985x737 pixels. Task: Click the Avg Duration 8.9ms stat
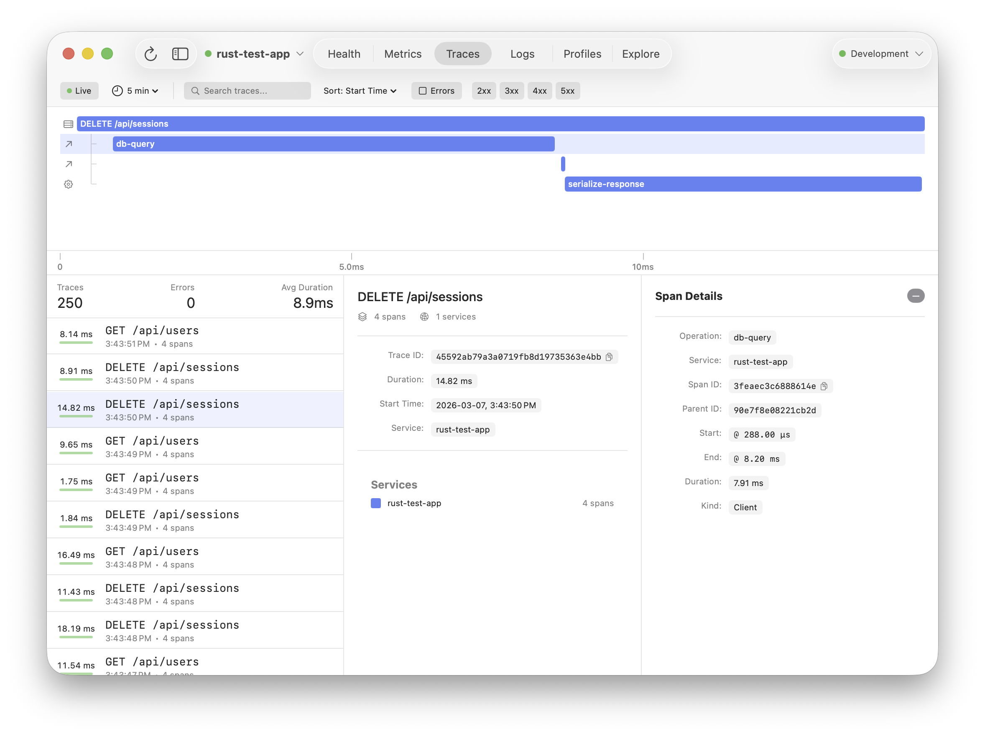(x=307, y=297)
